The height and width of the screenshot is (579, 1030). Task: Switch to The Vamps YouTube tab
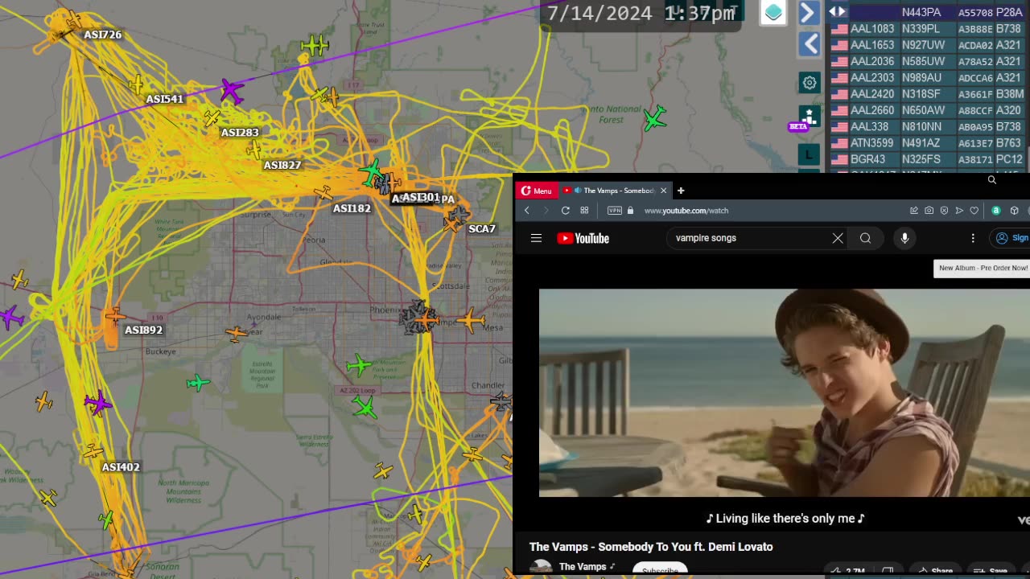pyautogui.click(x=615, y=191)
